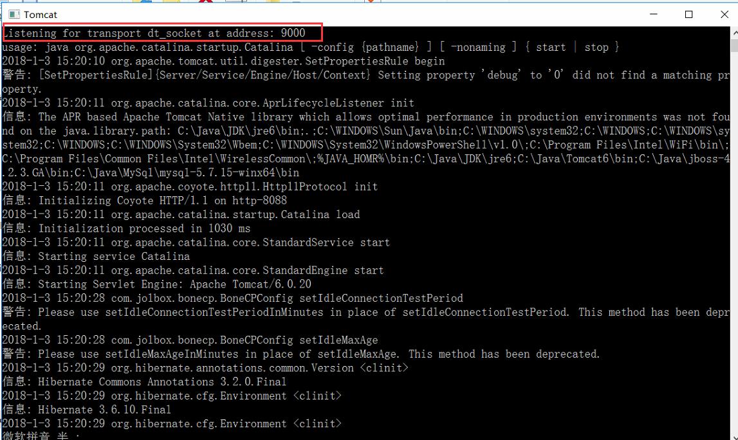
Task: Click the 'Please use setIdleMaxAgeInMinutes' warning line
Action: tap(301, 354)
